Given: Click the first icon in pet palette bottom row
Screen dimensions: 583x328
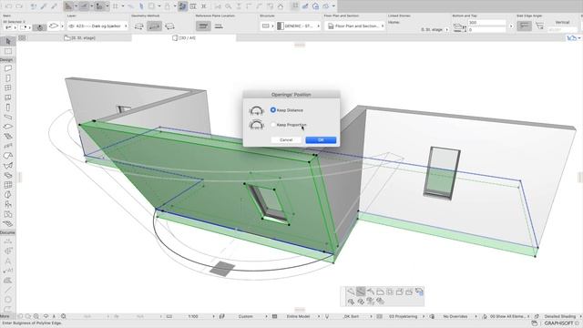Looking at the screenshot, I should [351, 302].
